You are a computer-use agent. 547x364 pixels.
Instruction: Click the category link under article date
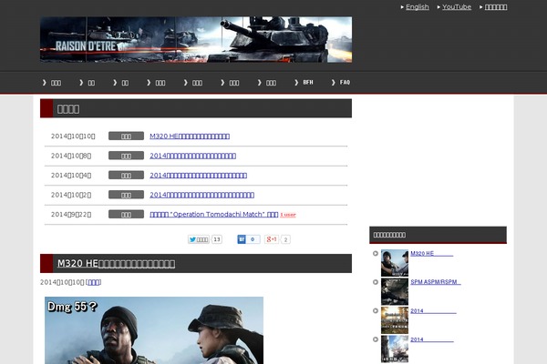click(94, 282)
